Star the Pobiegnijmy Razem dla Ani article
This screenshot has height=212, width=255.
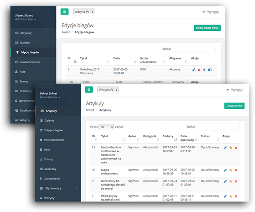[231, 197]
